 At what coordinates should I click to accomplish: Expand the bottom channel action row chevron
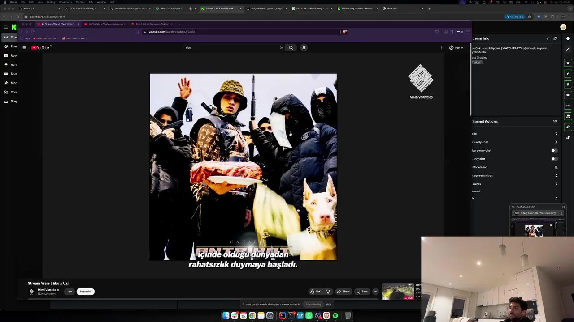coord(556,199)
